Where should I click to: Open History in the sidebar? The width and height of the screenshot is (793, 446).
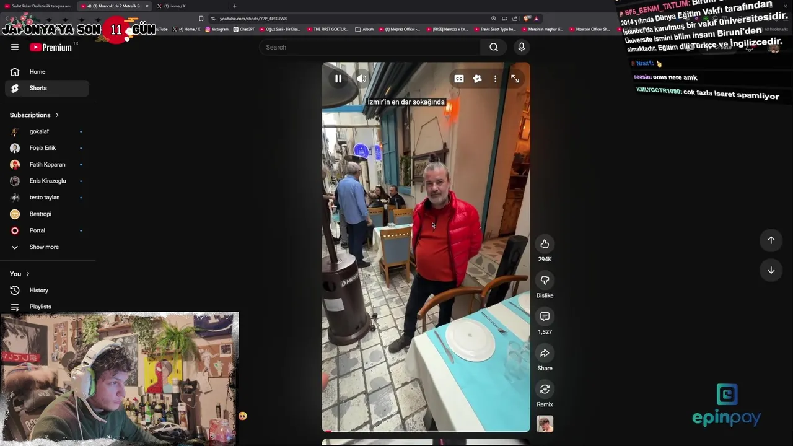(47, 291)
